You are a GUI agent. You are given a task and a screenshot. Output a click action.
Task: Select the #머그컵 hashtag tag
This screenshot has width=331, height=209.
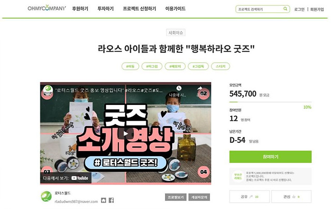click(x=152, y=66)
